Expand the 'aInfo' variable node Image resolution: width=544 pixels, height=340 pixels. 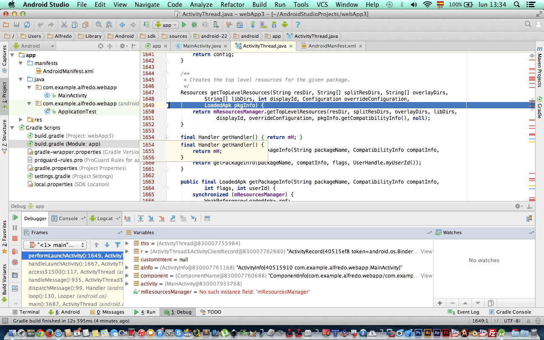[x=127, y=268]
